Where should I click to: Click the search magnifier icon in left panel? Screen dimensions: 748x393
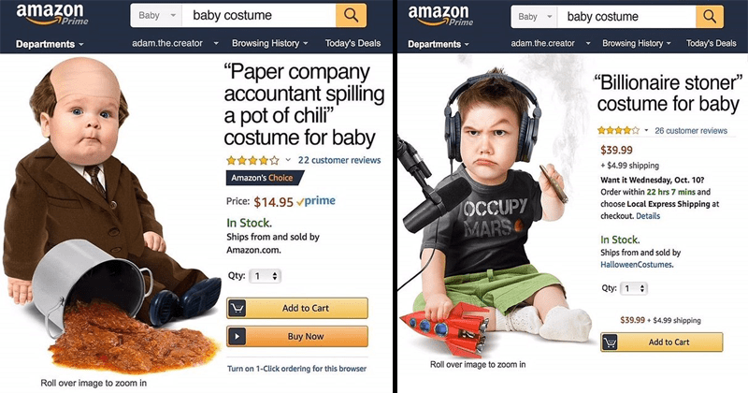coord(352,16)
